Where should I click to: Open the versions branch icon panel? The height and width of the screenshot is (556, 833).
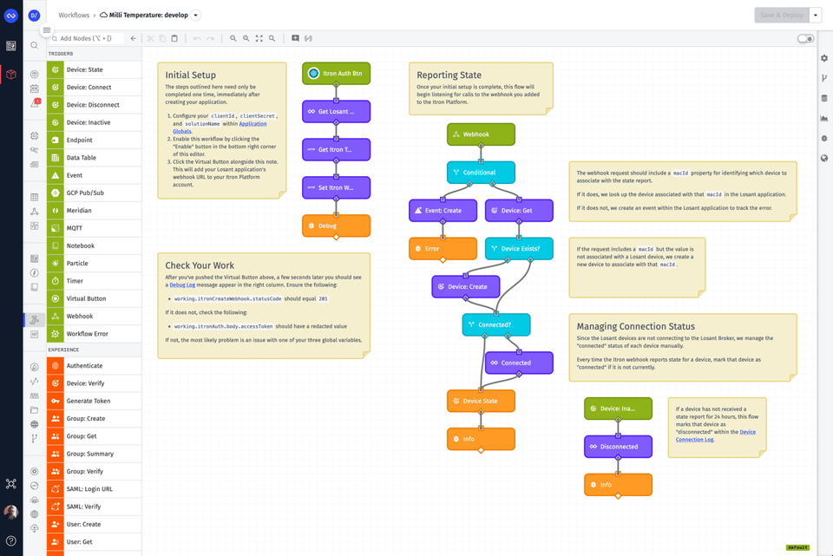[824, 78]
